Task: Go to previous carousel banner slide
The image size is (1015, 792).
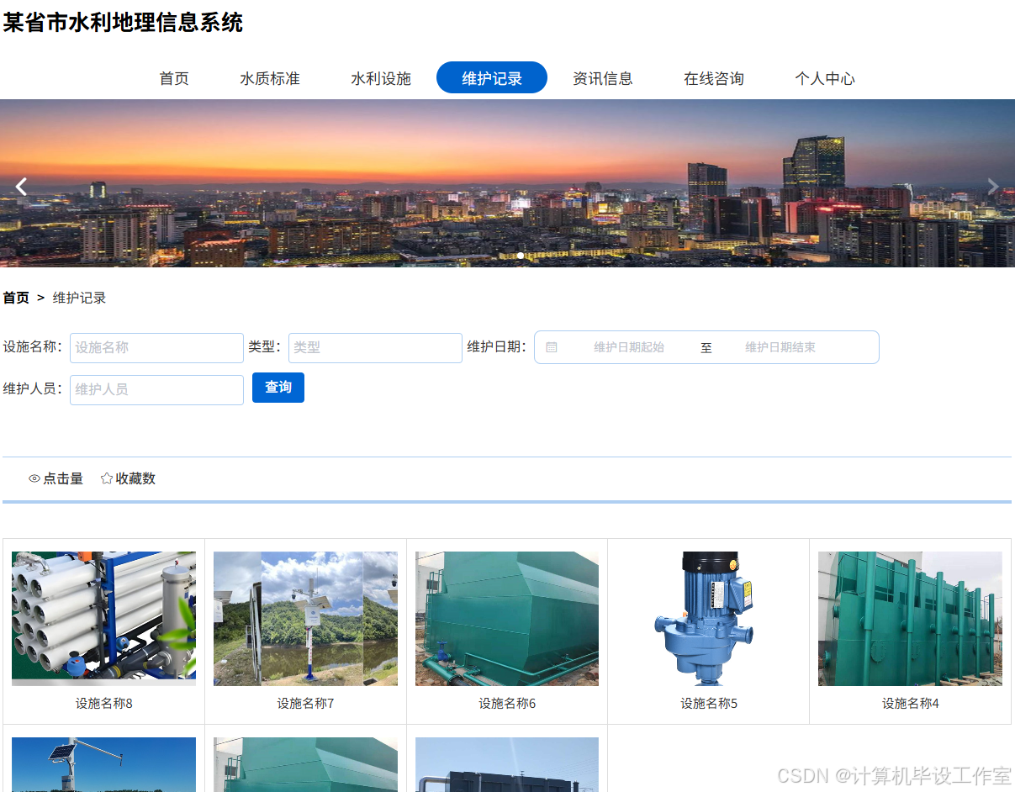Action: tap(22, 187)
